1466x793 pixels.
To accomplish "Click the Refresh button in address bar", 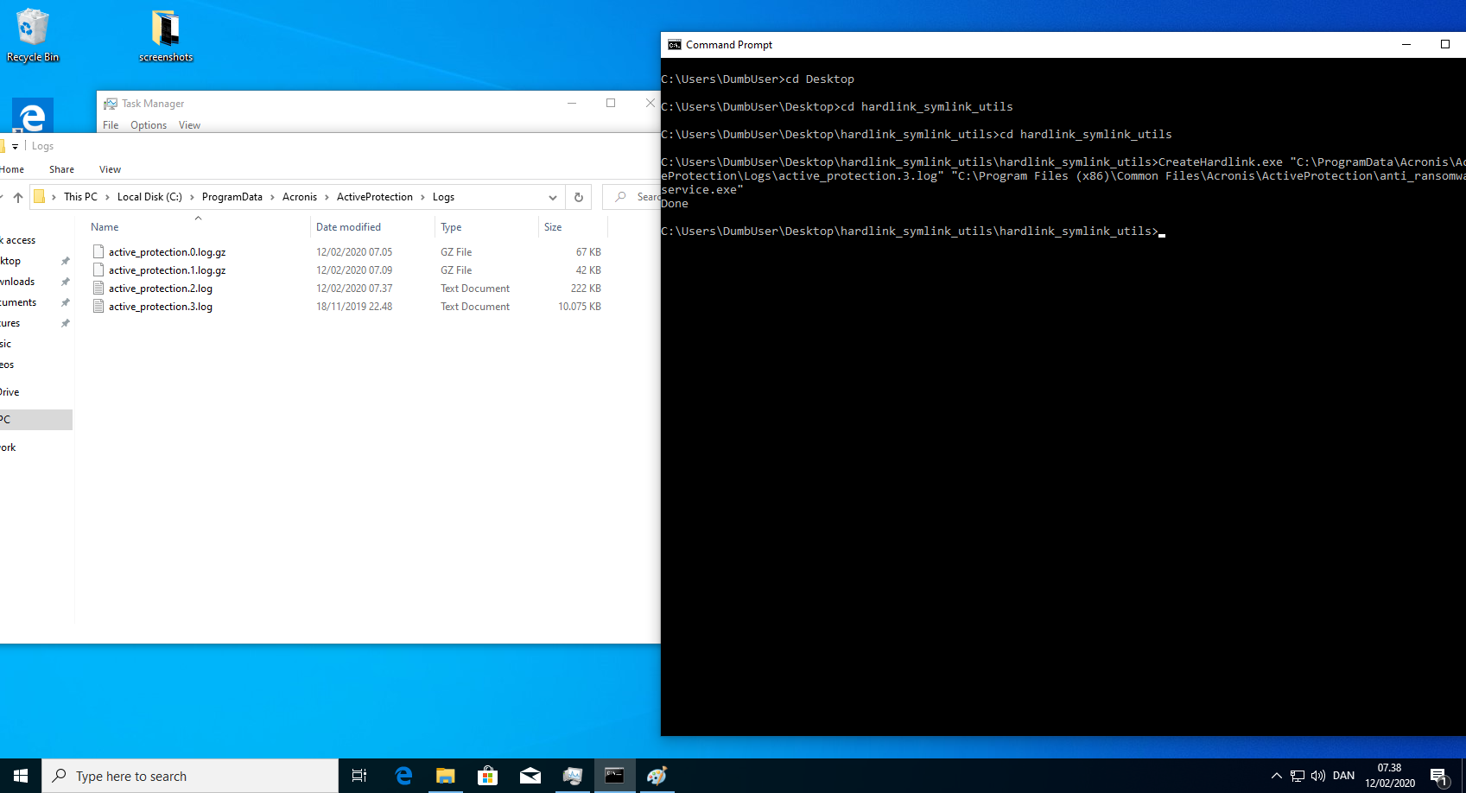I will [x=579, y=197].
